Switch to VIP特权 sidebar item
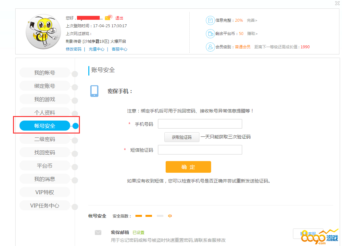 pos(45,193)
